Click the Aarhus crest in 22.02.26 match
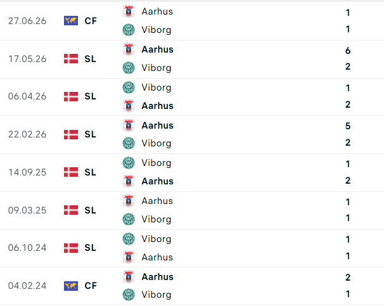The height and width of the screenshot is (306, 384). (x=129, y=125)
